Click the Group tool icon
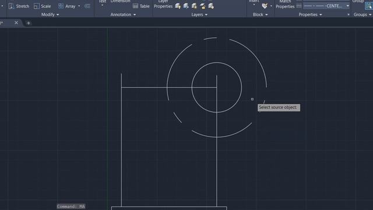Image resolution: width=373 pixels, height=210 pixels. click(x=369, y=6)
